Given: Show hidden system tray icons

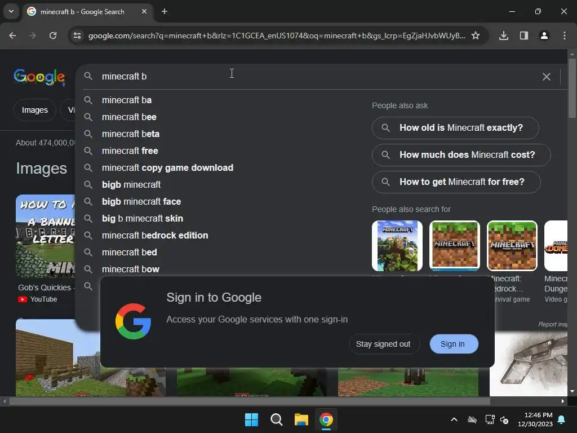Looking at the screenshot, I should point(454,419).
